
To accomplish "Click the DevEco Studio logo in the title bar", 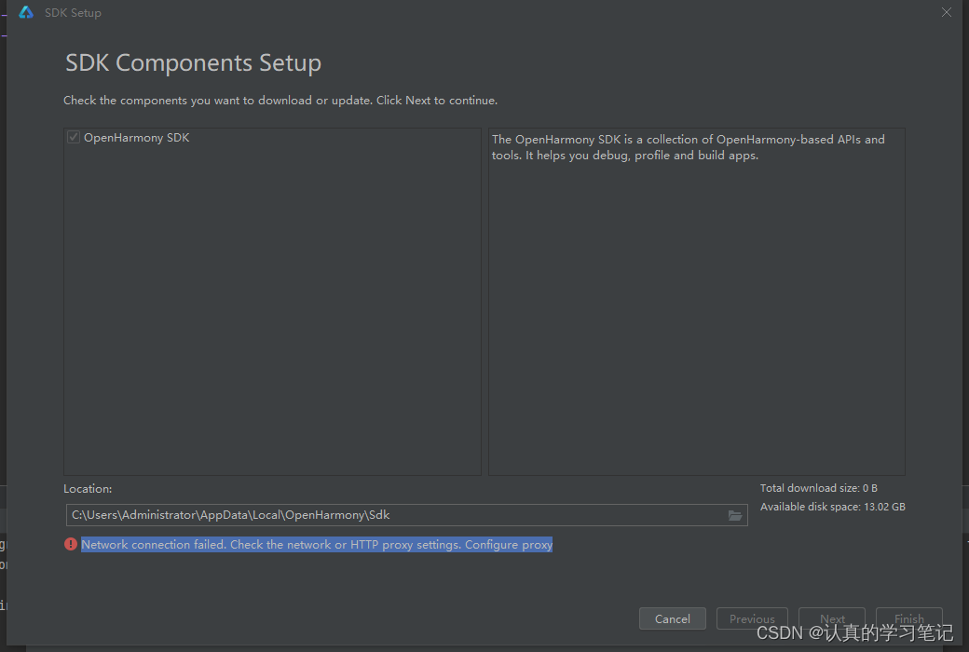I will [x=25, y=12].
